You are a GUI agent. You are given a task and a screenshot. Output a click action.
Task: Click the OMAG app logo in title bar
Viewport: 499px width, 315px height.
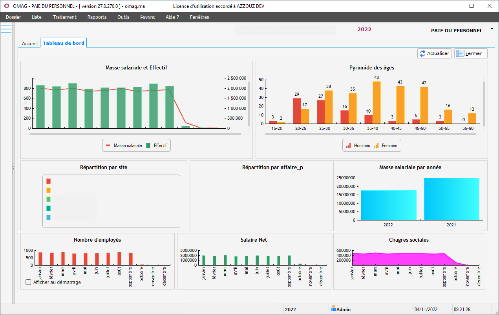[6, 6]
